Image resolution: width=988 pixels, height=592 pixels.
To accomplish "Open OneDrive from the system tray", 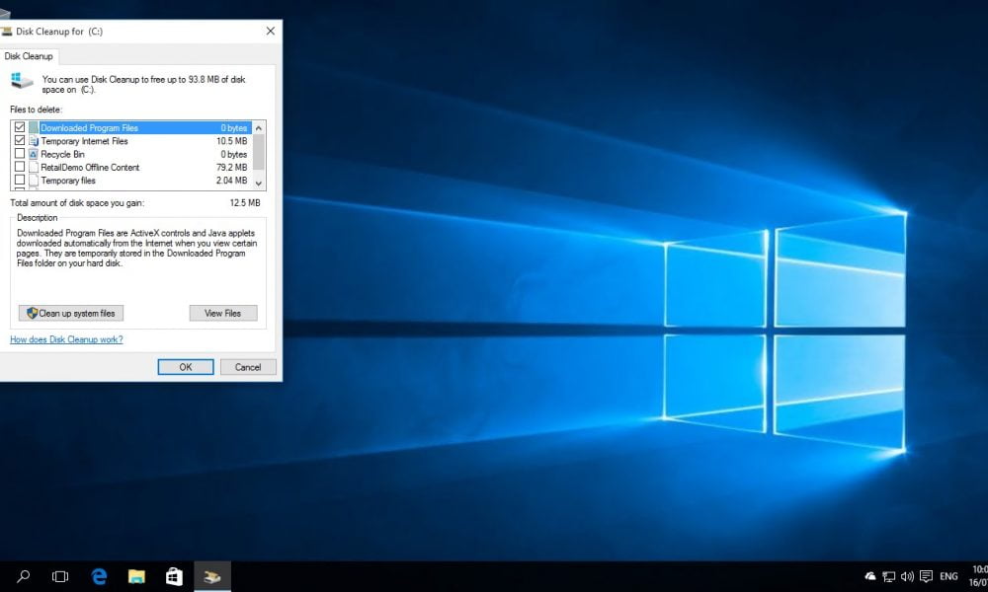I will [868, 575].
